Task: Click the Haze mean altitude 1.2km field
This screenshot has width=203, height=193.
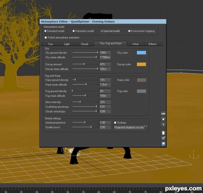Action: pyautogui.click(x=105, y=85)
